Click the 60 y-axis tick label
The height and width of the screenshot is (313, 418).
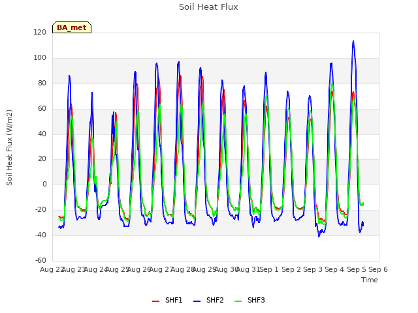coord(42,108)
